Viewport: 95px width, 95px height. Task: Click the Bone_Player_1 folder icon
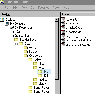coord(31,92)
